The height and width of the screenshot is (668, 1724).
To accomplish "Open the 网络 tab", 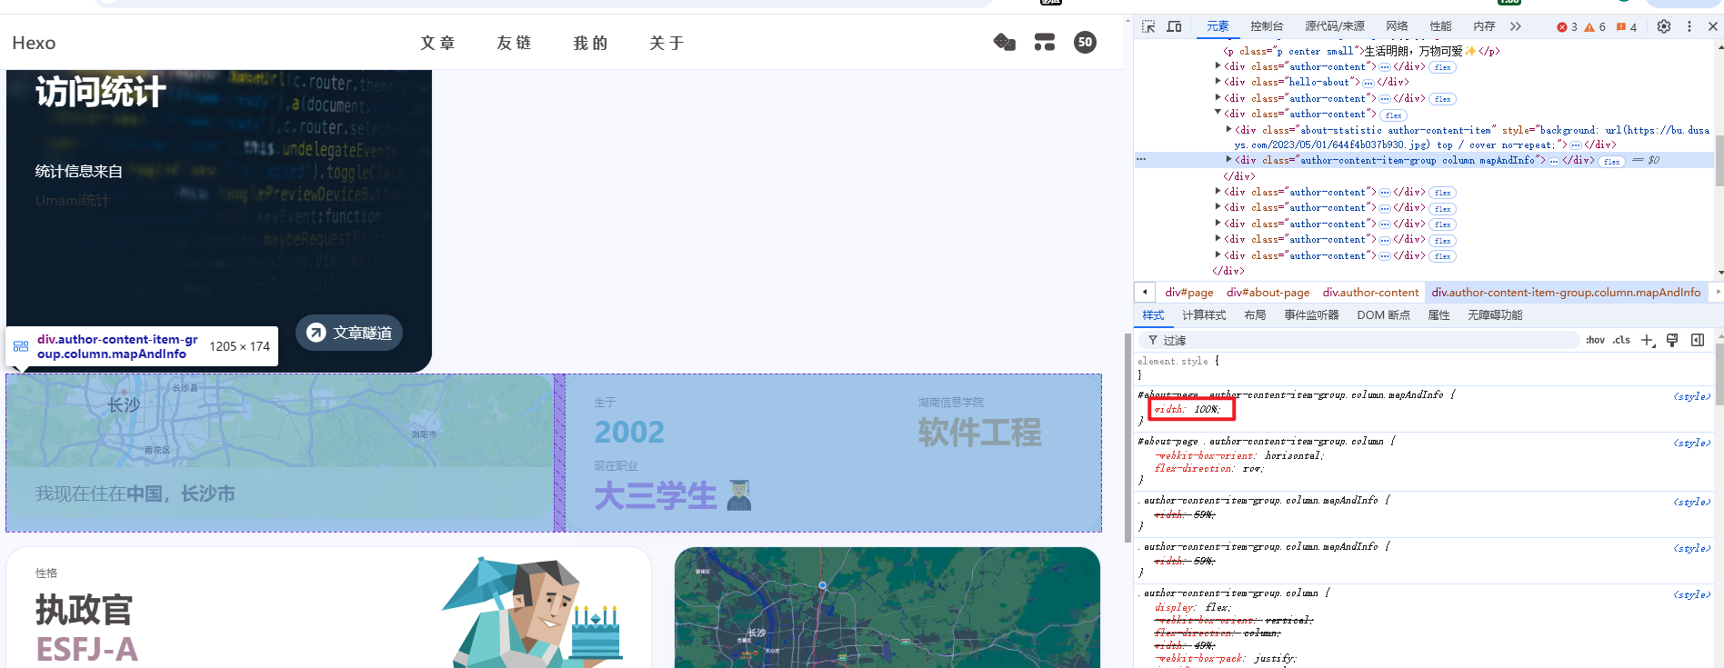I will 1397,26.
